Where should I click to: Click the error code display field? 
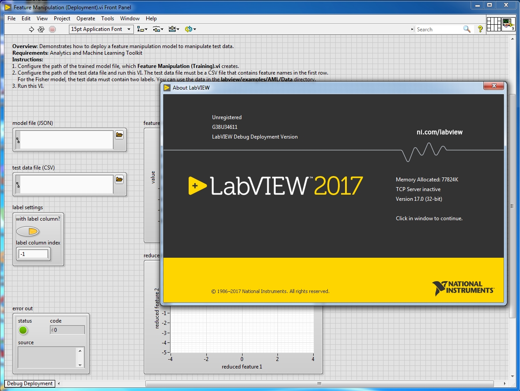coord(67,330)
